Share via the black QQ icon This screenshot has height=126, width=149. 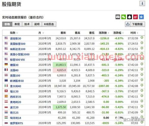130,17
